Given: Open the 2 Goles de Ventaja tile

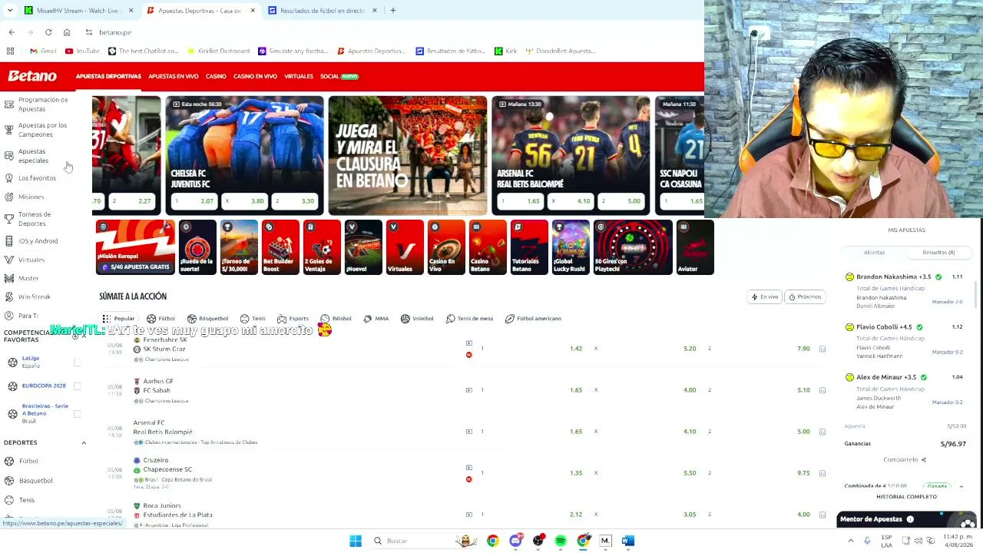Looking at the screenshot, I should pos(322,247).
